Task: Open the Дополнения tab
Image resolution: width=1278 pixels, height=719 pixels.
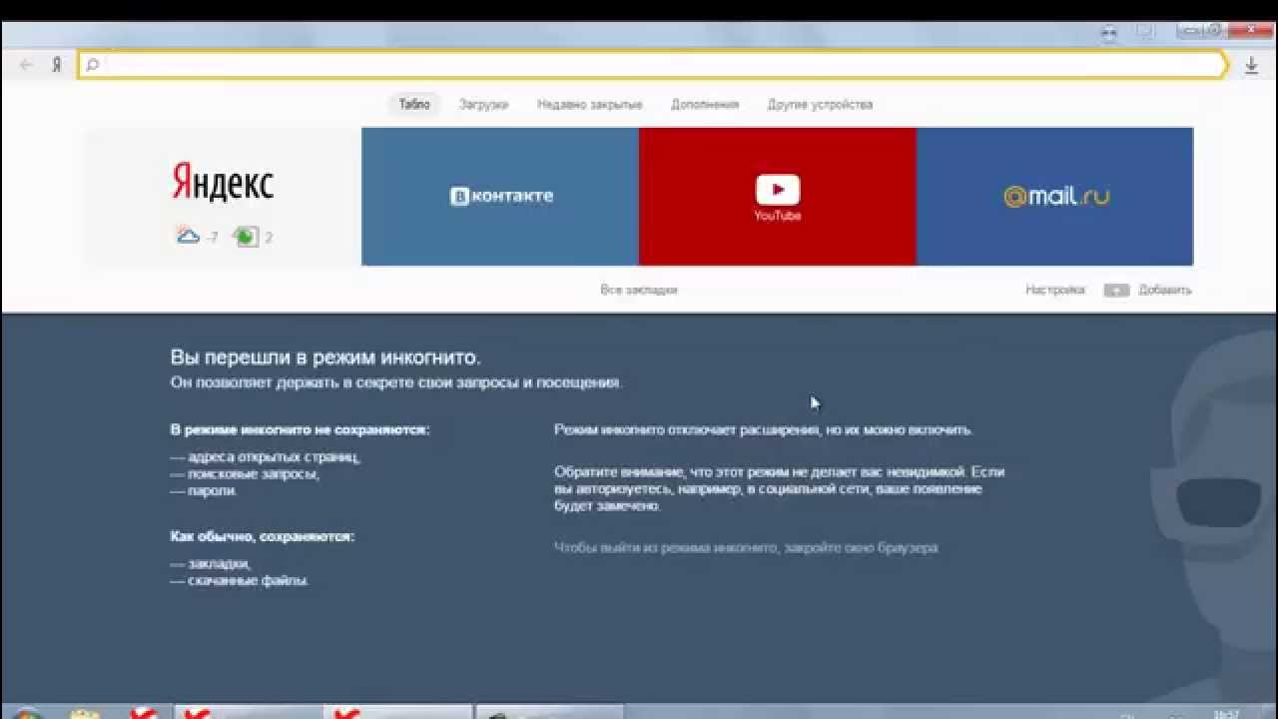Action: click(705, 104)
